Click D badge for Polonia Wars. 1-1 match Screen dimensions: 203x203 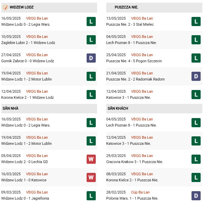[196, 196]
